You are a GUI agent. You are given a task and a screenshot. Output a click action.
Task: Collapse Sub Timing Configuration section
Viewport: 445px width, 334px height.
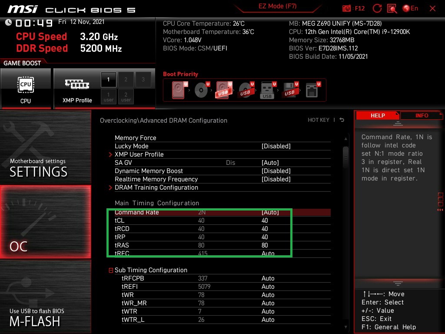[111, 270]
